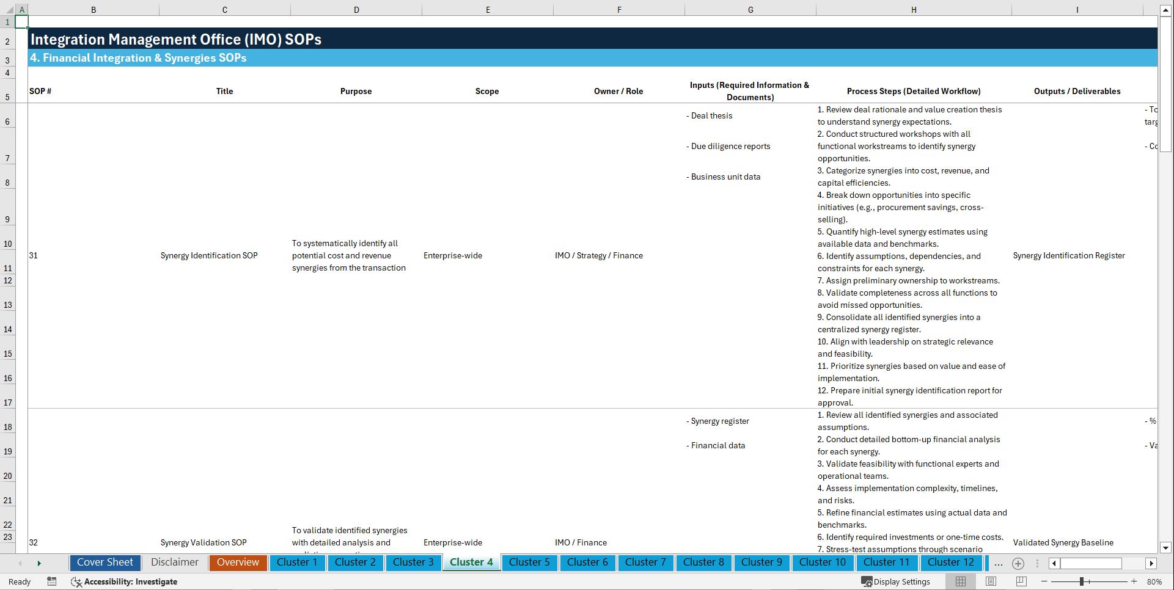Switch to the Cluster 7 tab

[645, 563]
